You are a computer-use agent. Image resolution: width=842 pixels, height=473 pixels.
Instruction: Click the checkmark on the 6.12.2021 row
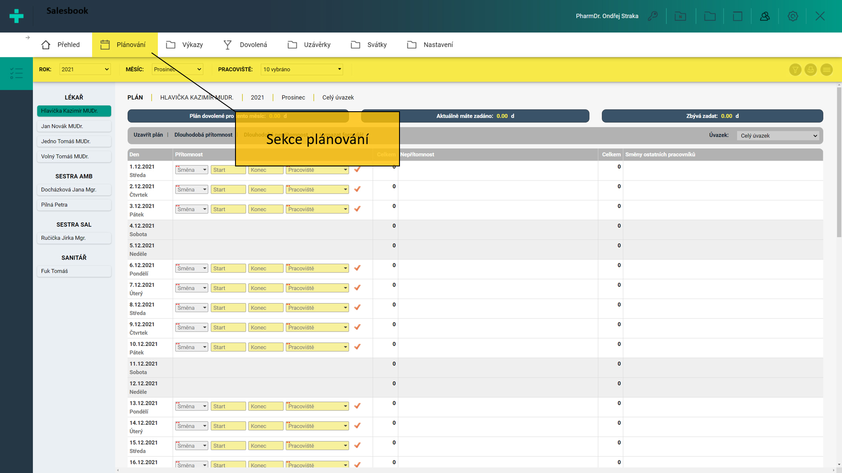coord(357,268)
